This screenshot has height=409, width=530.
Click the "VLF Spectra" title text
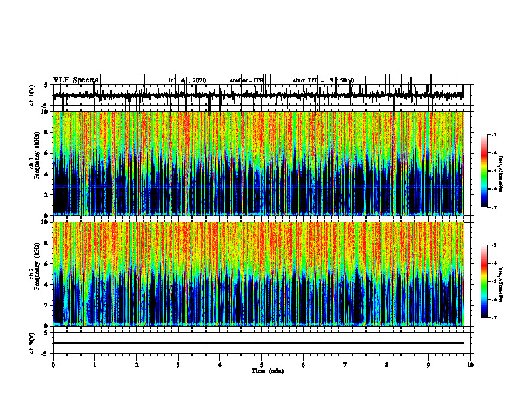coord(76,80)
